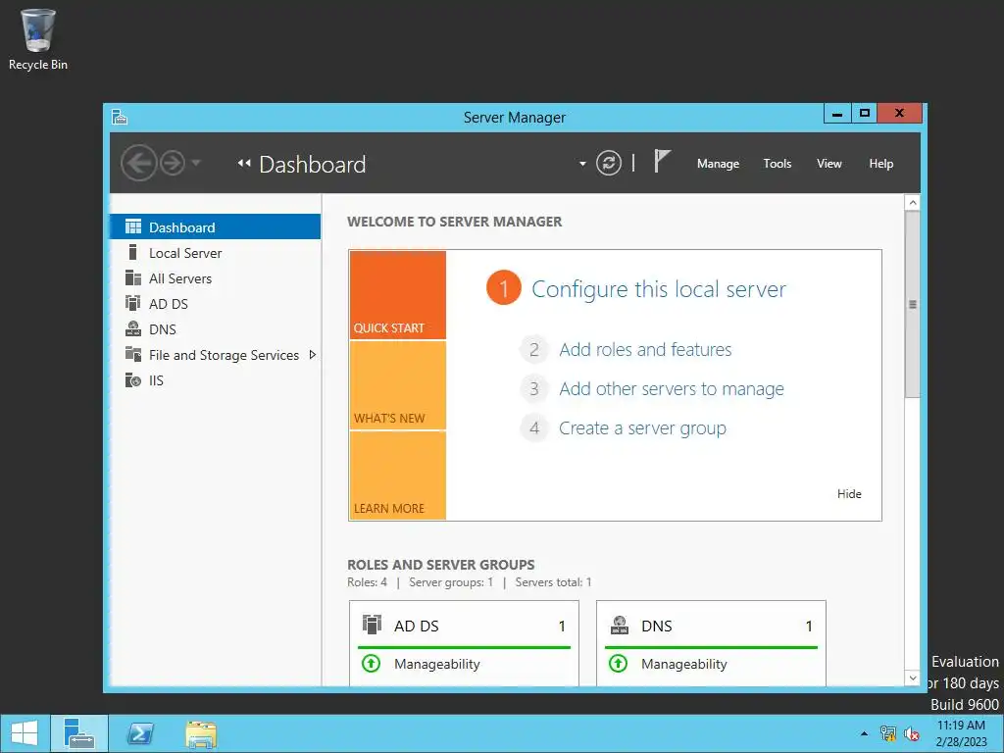
Task: Click the DNS icon in sidebar
Action: (x=133, y=328)
